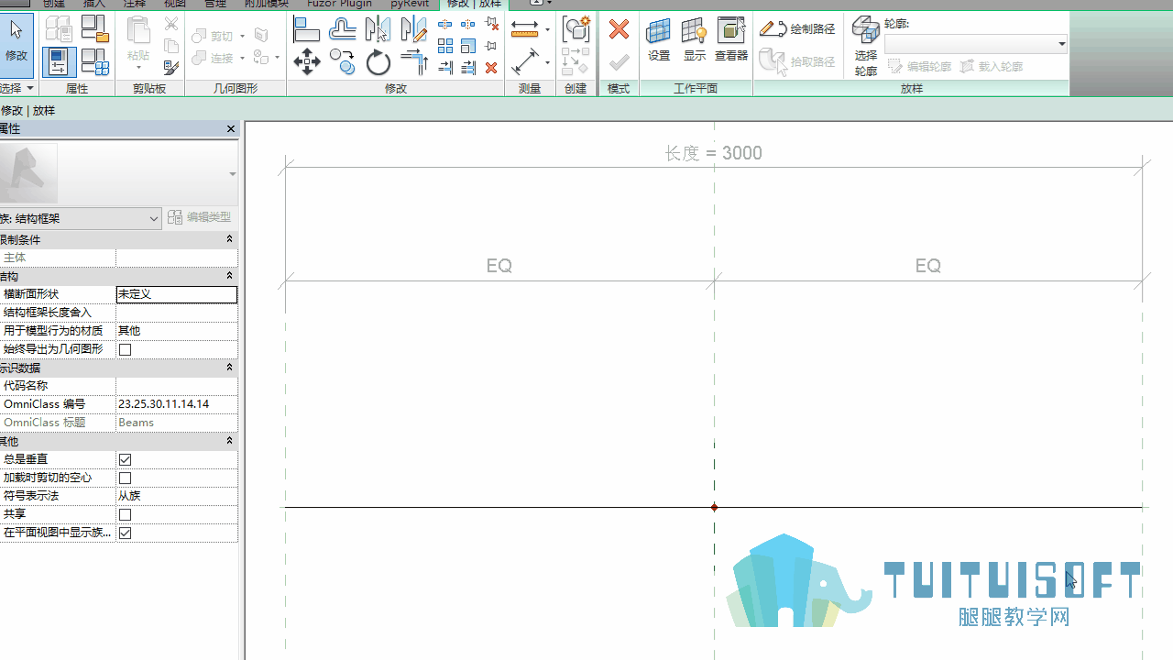
Task: Choose Mirror - Pick Axis tool
Action: [378, 30]
